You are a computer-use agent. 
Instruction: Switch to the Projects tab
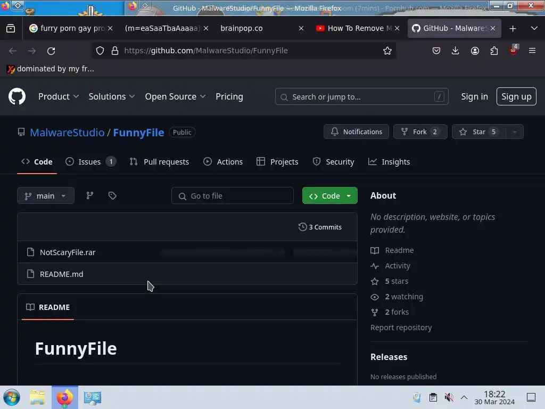(277, 162)
